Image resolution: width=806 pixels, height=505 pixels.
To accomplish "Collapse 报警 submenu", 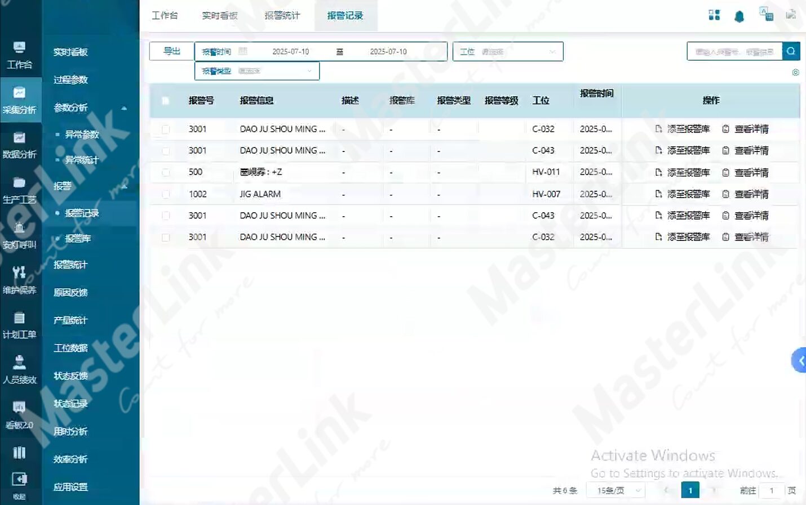I will pyautogui.click(x=124, y=186).
